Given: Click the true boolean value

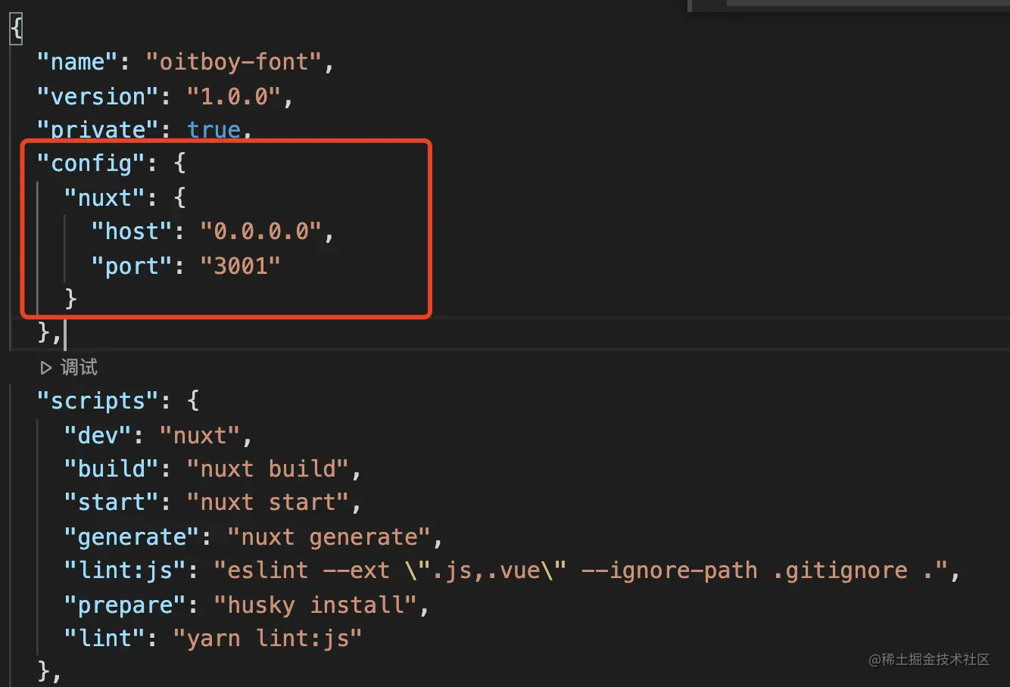Looking at the screenshot, I should pos(214,130).
